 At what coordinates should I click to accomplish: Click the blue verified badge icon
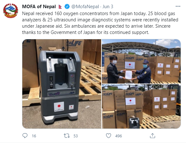pos(67,7)
